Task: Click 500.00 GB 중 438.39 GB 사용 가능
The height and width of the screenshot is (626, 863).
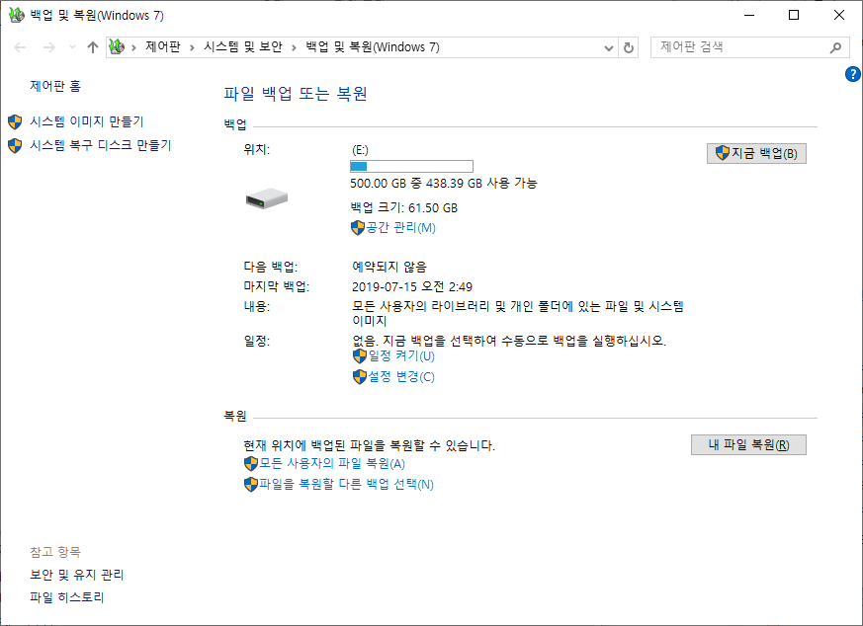Action: (444, 184)
